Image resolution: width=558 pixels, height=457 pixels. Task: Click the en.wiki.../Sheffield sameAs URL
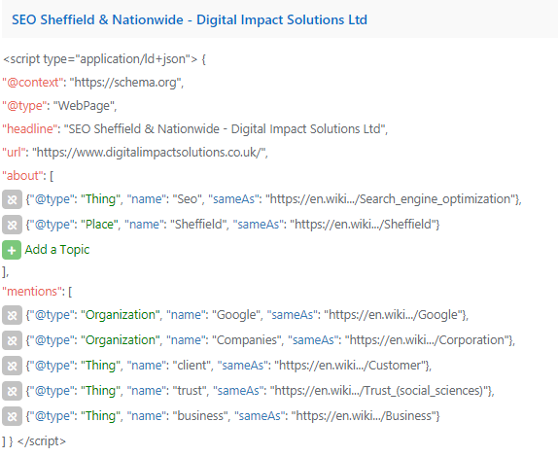[x=363, y=225]
